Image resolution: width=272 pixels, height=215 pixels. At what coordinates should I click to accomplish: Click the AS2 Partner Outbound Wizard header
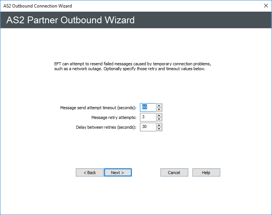(x=71, y=20)
